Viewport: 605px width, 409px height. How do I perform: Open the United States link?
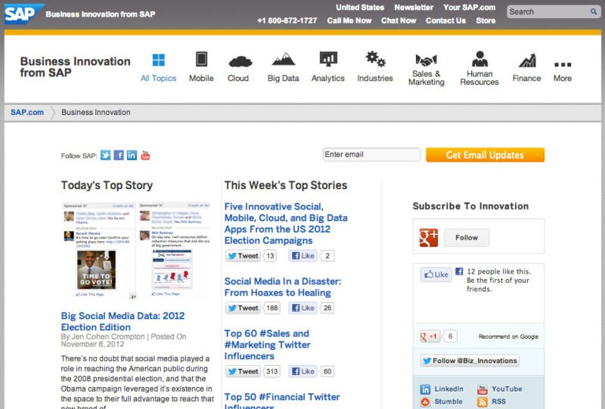360,8
